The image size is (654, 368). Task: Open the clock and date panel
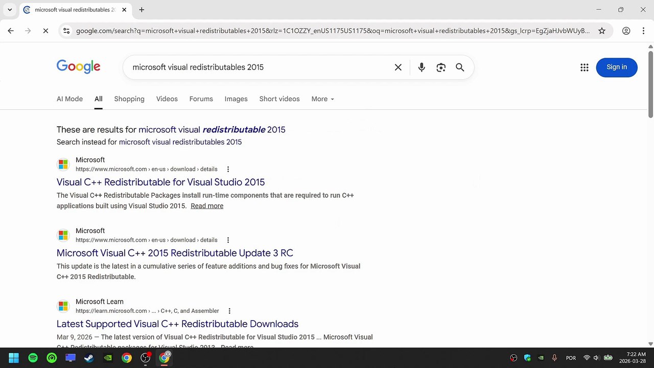click(x=633, y=358)
